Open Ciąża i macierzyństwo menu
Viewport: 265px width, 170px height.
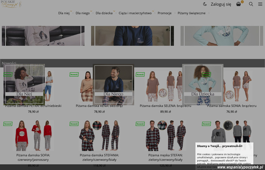tap(135, 13)
